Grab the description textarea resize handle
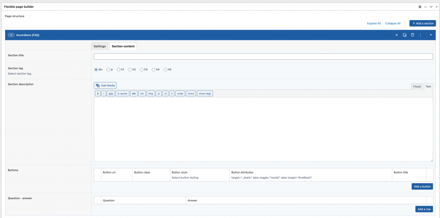This screenshot has height=218, width=440. (x=431, y=160)
